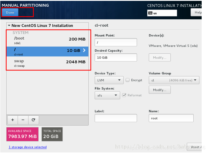Open the Volume Group cl dropdown

(x=174, y=80)
